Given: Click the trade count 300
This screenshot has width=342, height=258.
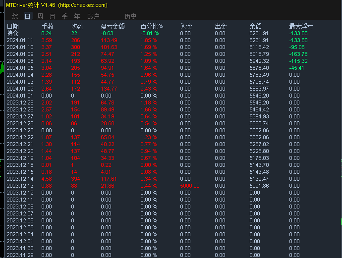Looking at the screenshot, I should coord(75,47).
